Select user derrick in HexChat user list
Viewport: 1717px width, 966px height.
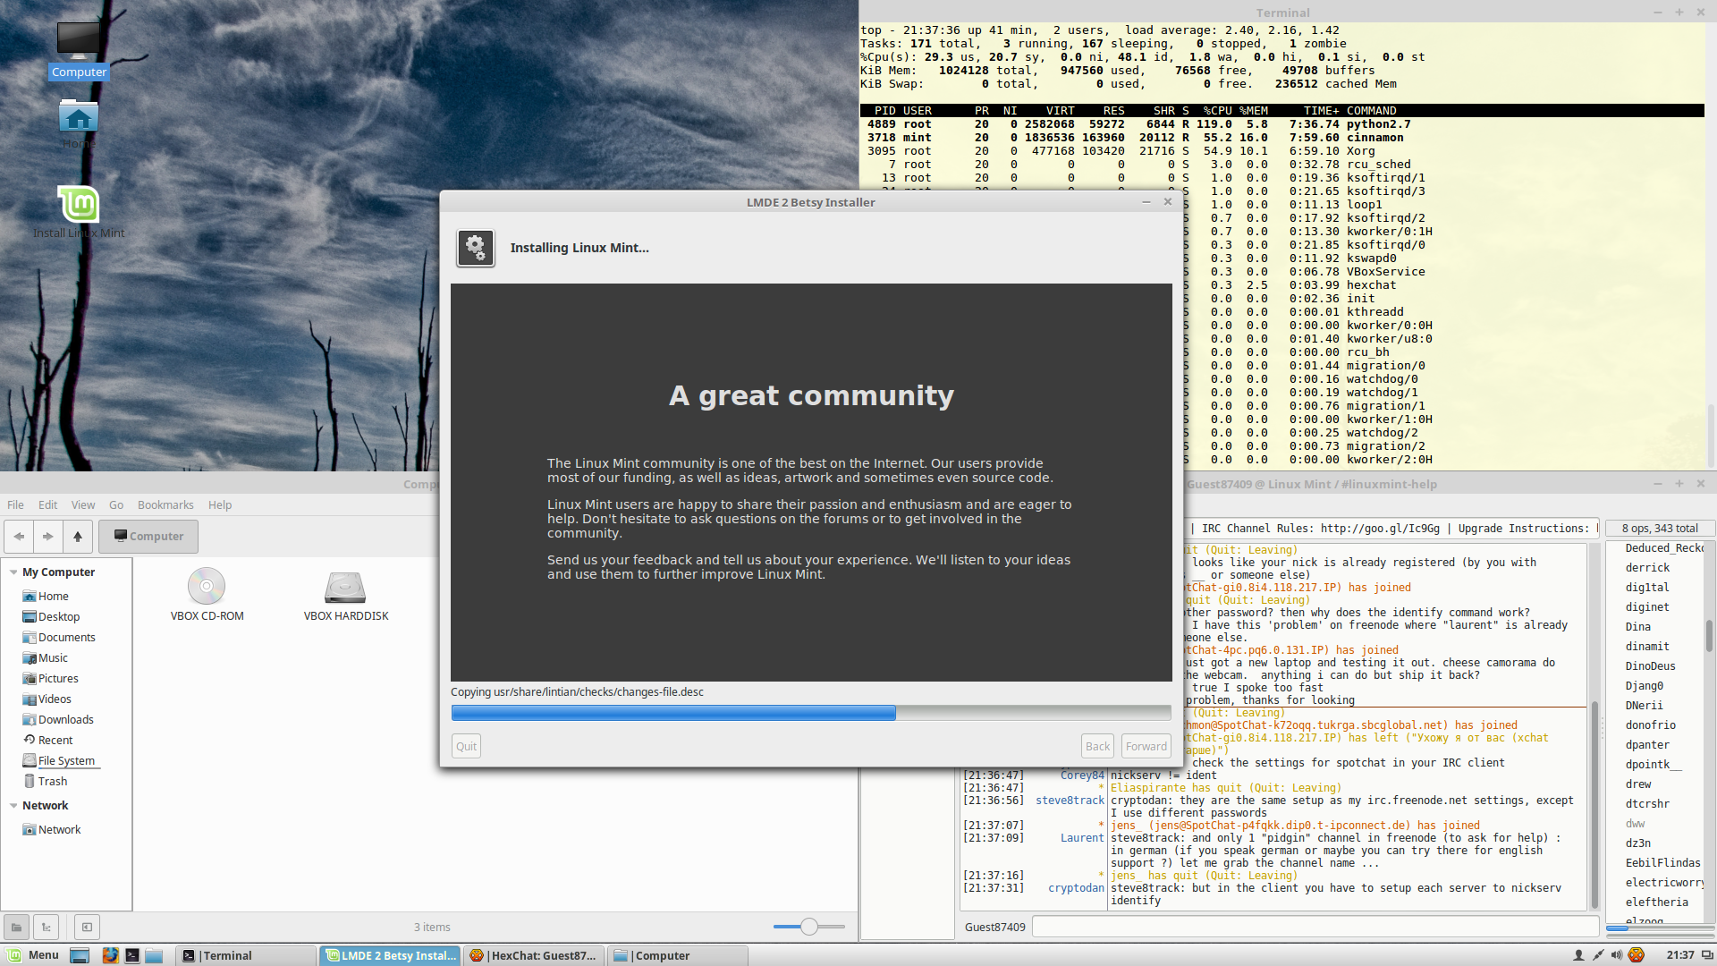[x=1647, y=568]
